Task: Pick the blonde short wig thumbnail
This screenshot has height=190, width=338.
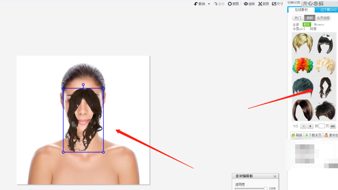Action: tap(303, 43)
